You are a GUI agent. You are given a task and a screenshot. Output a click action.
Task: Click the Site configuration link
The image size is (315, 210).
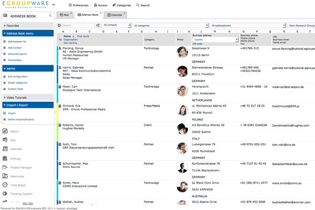(x=18, y=76)
